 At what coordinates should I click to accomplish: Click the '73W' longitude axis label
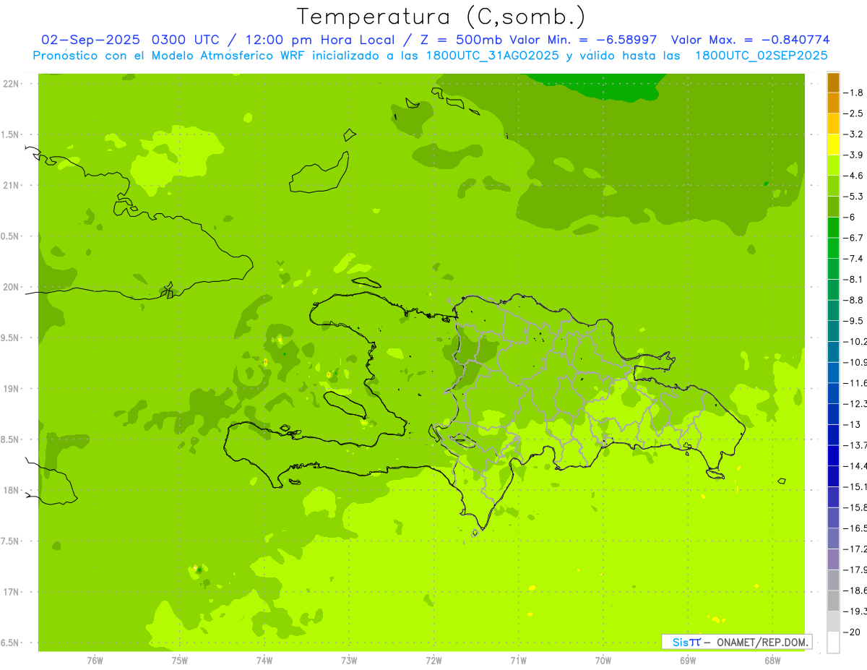(349, 660)
